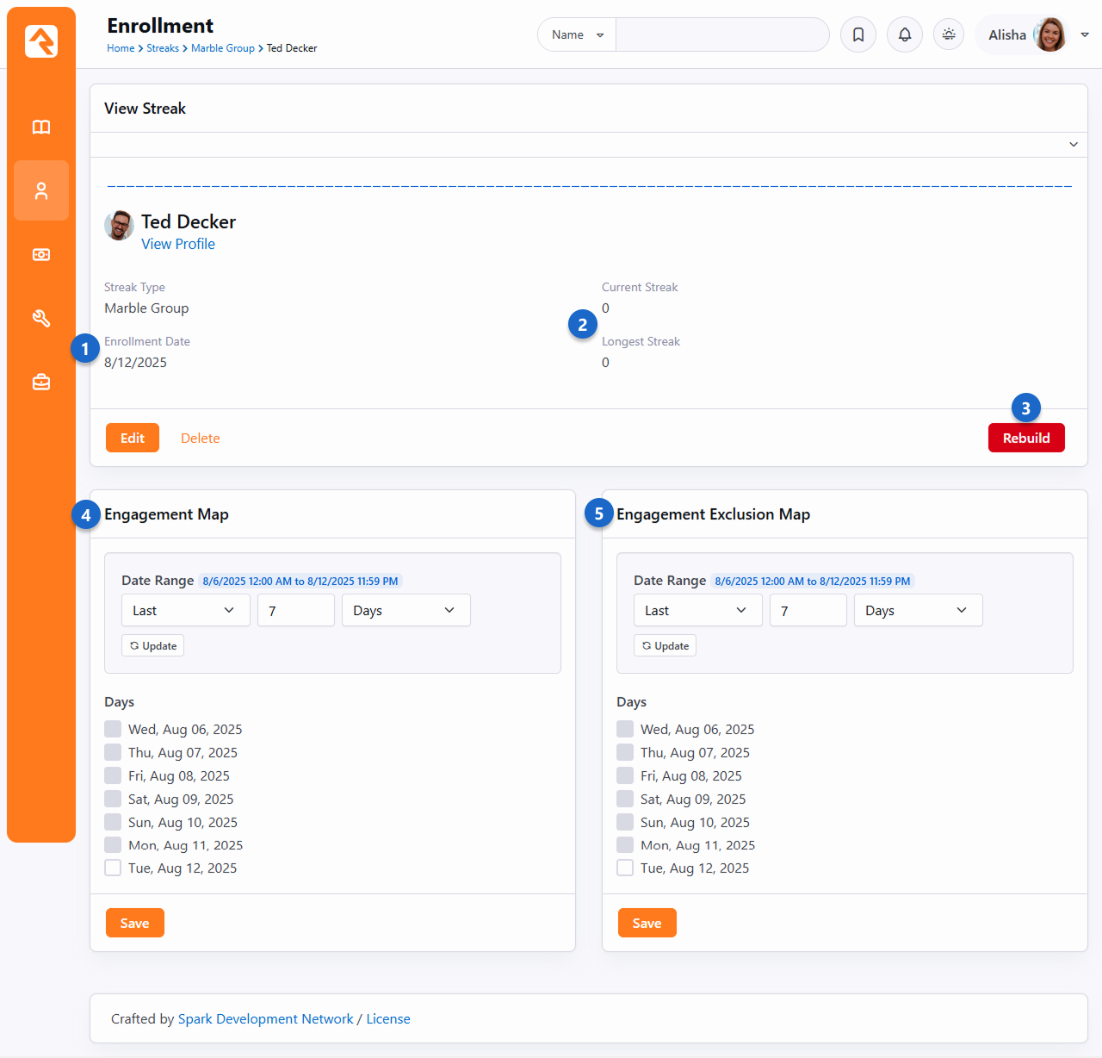This screenshot has height=1058, width=1102.
Task: Open the briefcase icon in sidebar
Action: [x=41, y=382]
